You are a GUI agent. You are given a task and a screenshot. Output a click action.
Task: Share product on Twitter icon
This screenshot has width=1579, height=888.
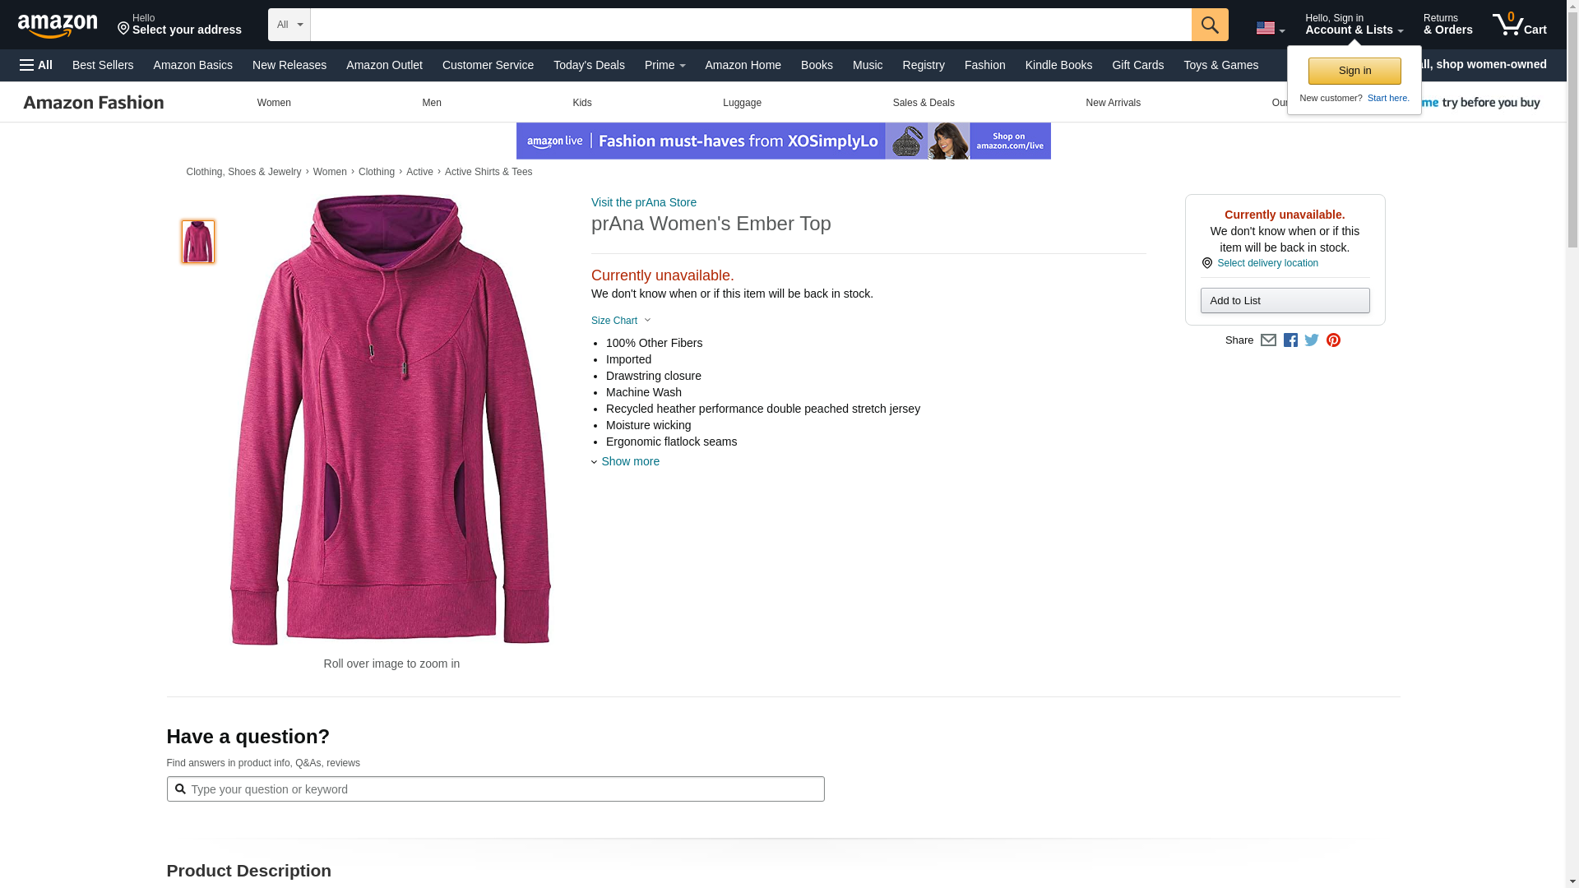pyautogui.click(x=1312, y=340)
